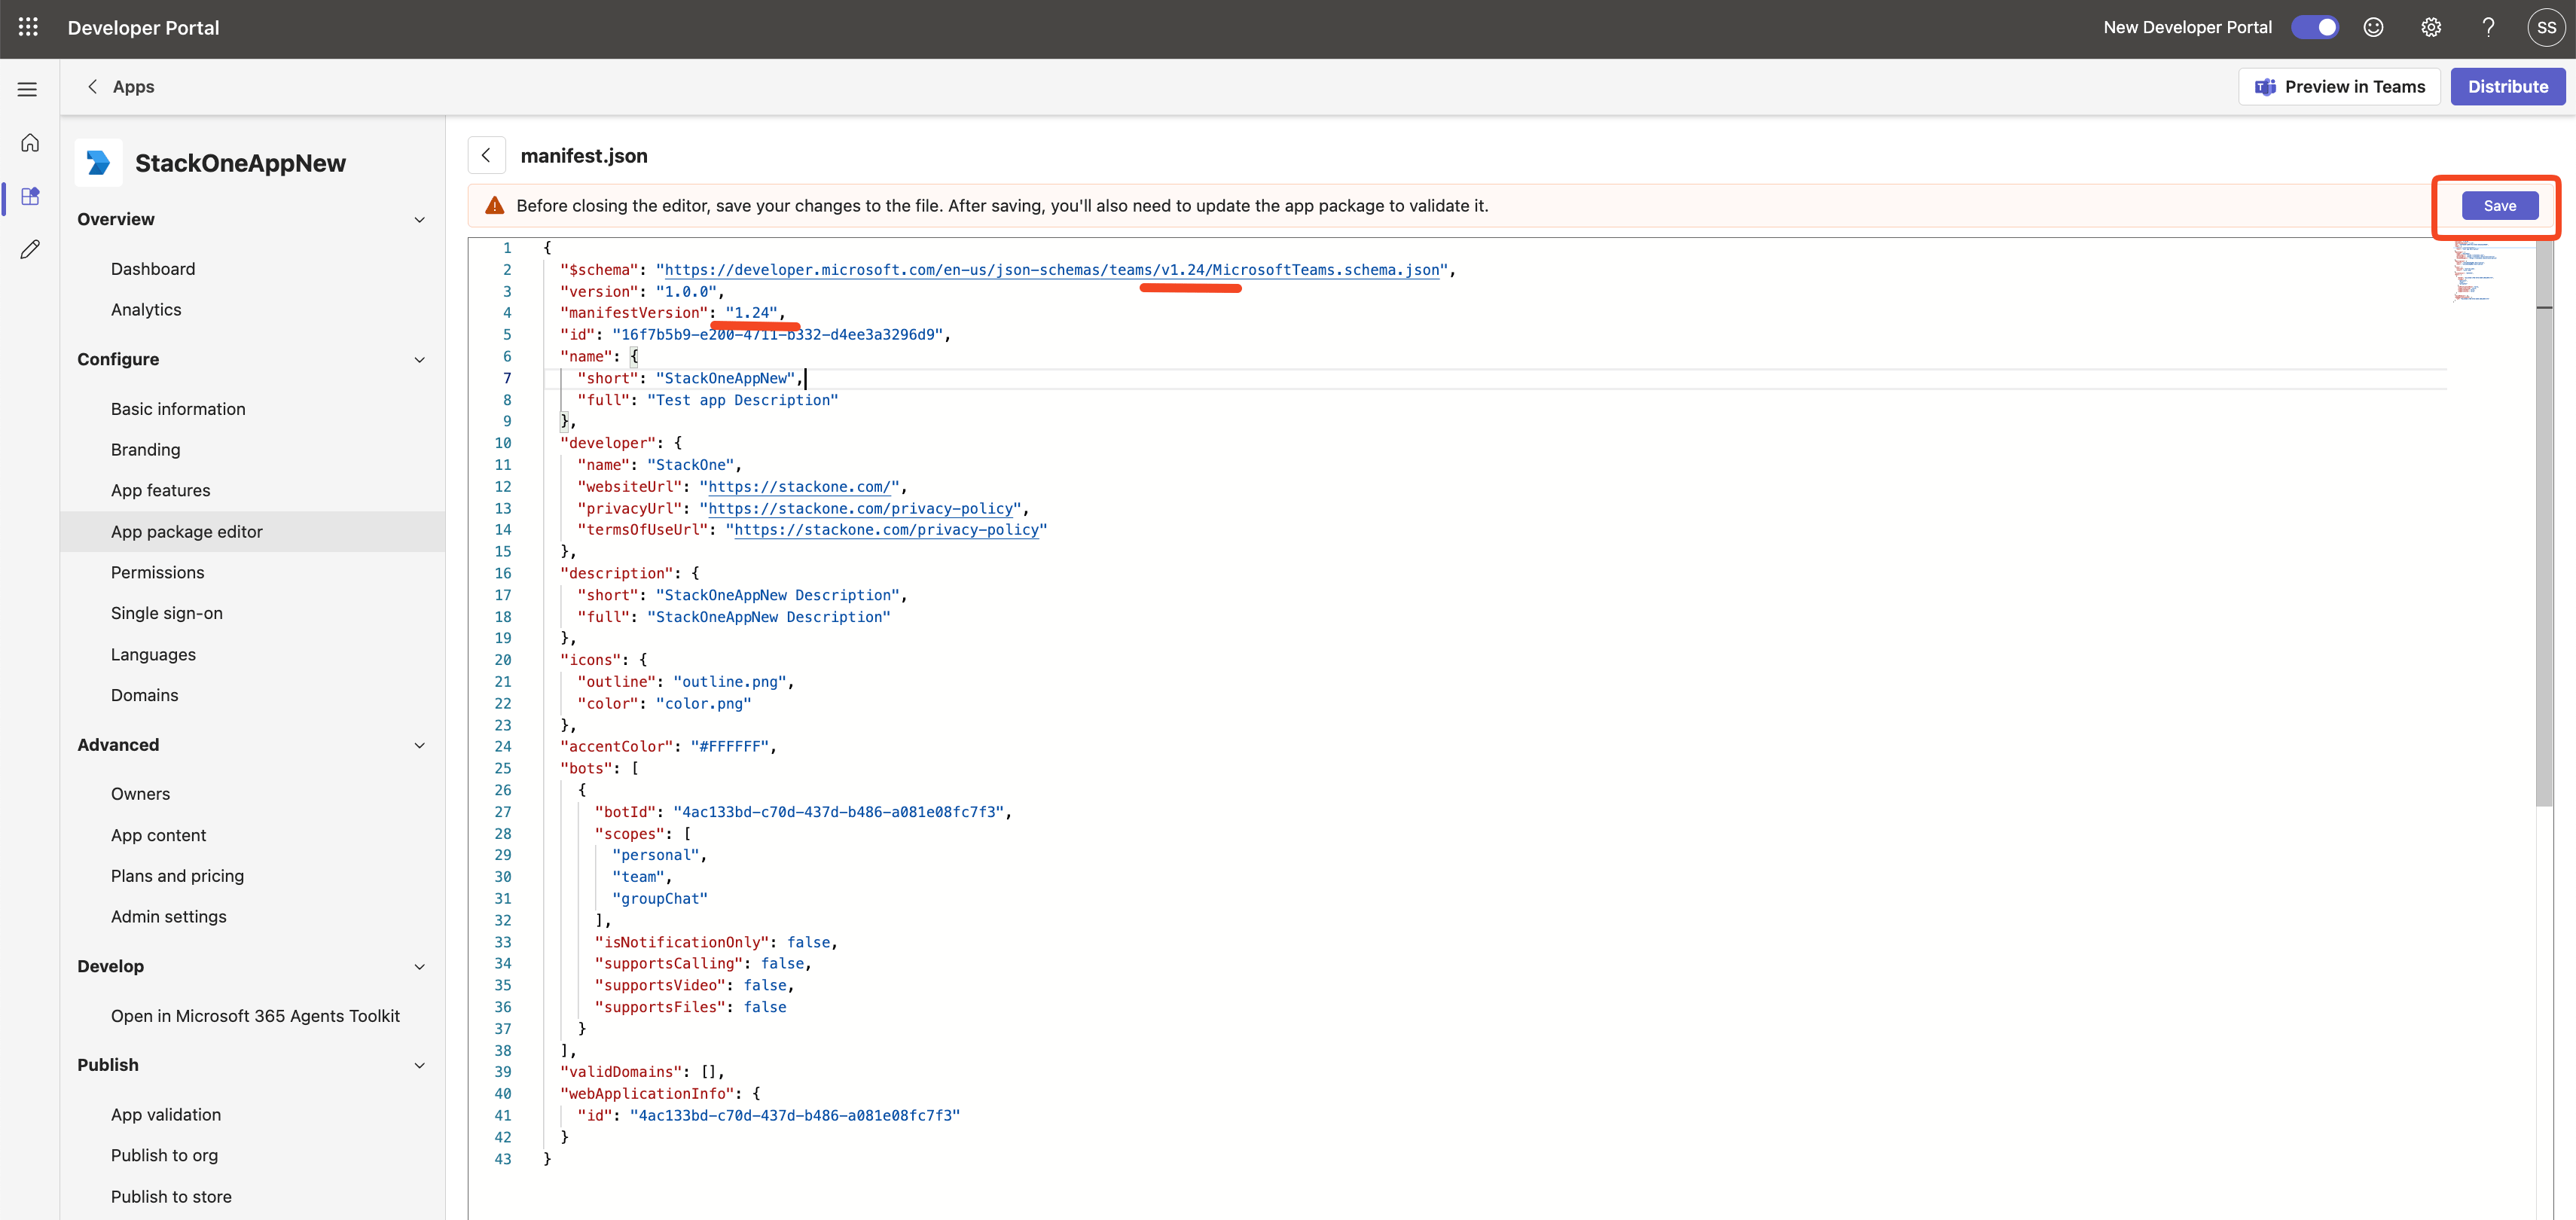Open Languages page
This screenshot has width=2576, height=1220.
point(153,654)
